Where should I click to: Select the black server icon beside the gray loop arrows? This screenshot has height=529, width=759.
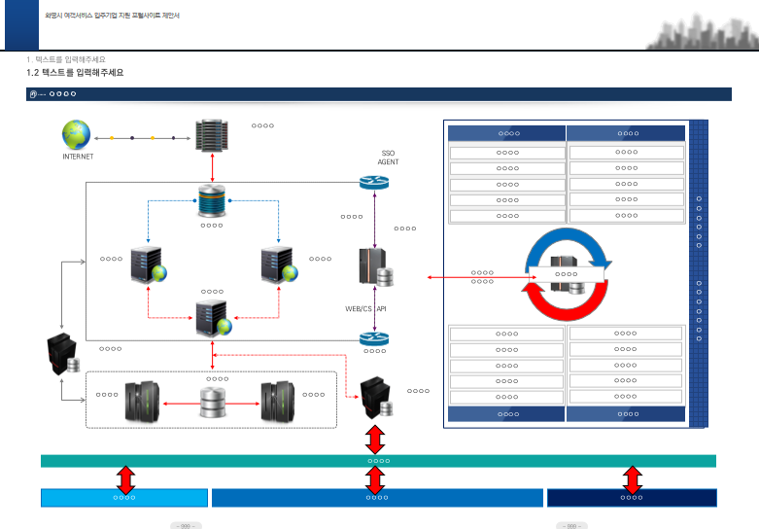[63, 354]
